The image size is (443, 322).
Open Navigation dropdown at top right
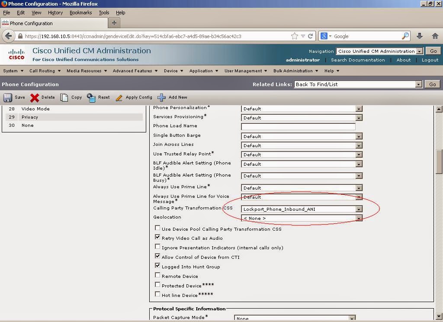(380, 51)
